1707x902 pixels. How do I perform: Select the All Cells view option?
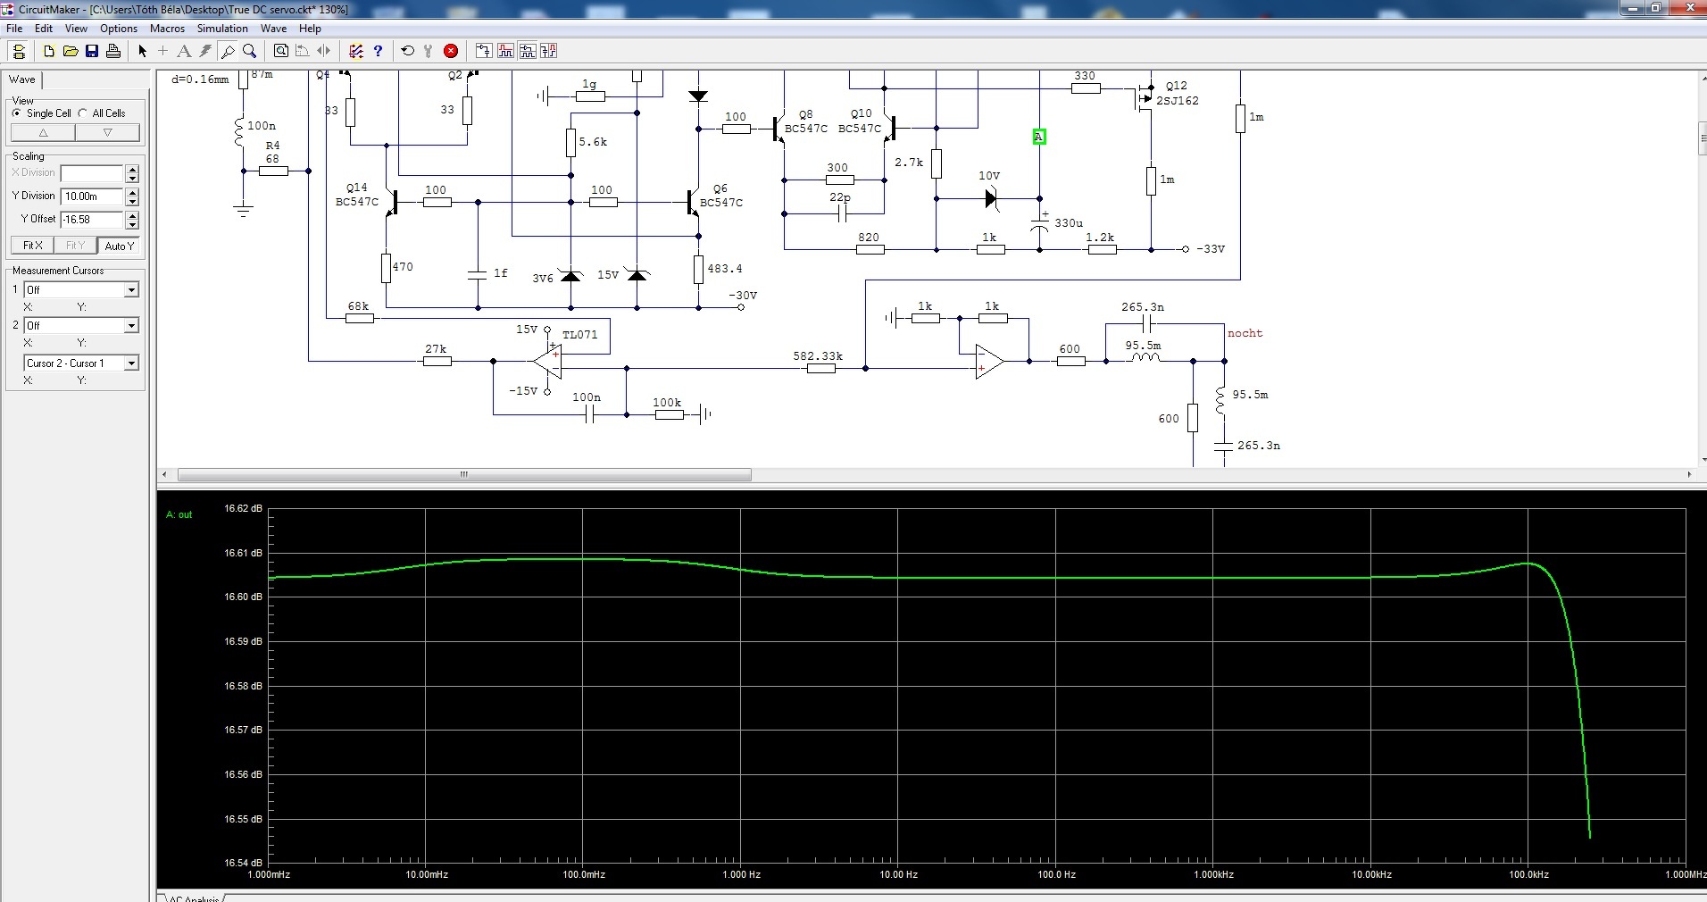point(83,113)
